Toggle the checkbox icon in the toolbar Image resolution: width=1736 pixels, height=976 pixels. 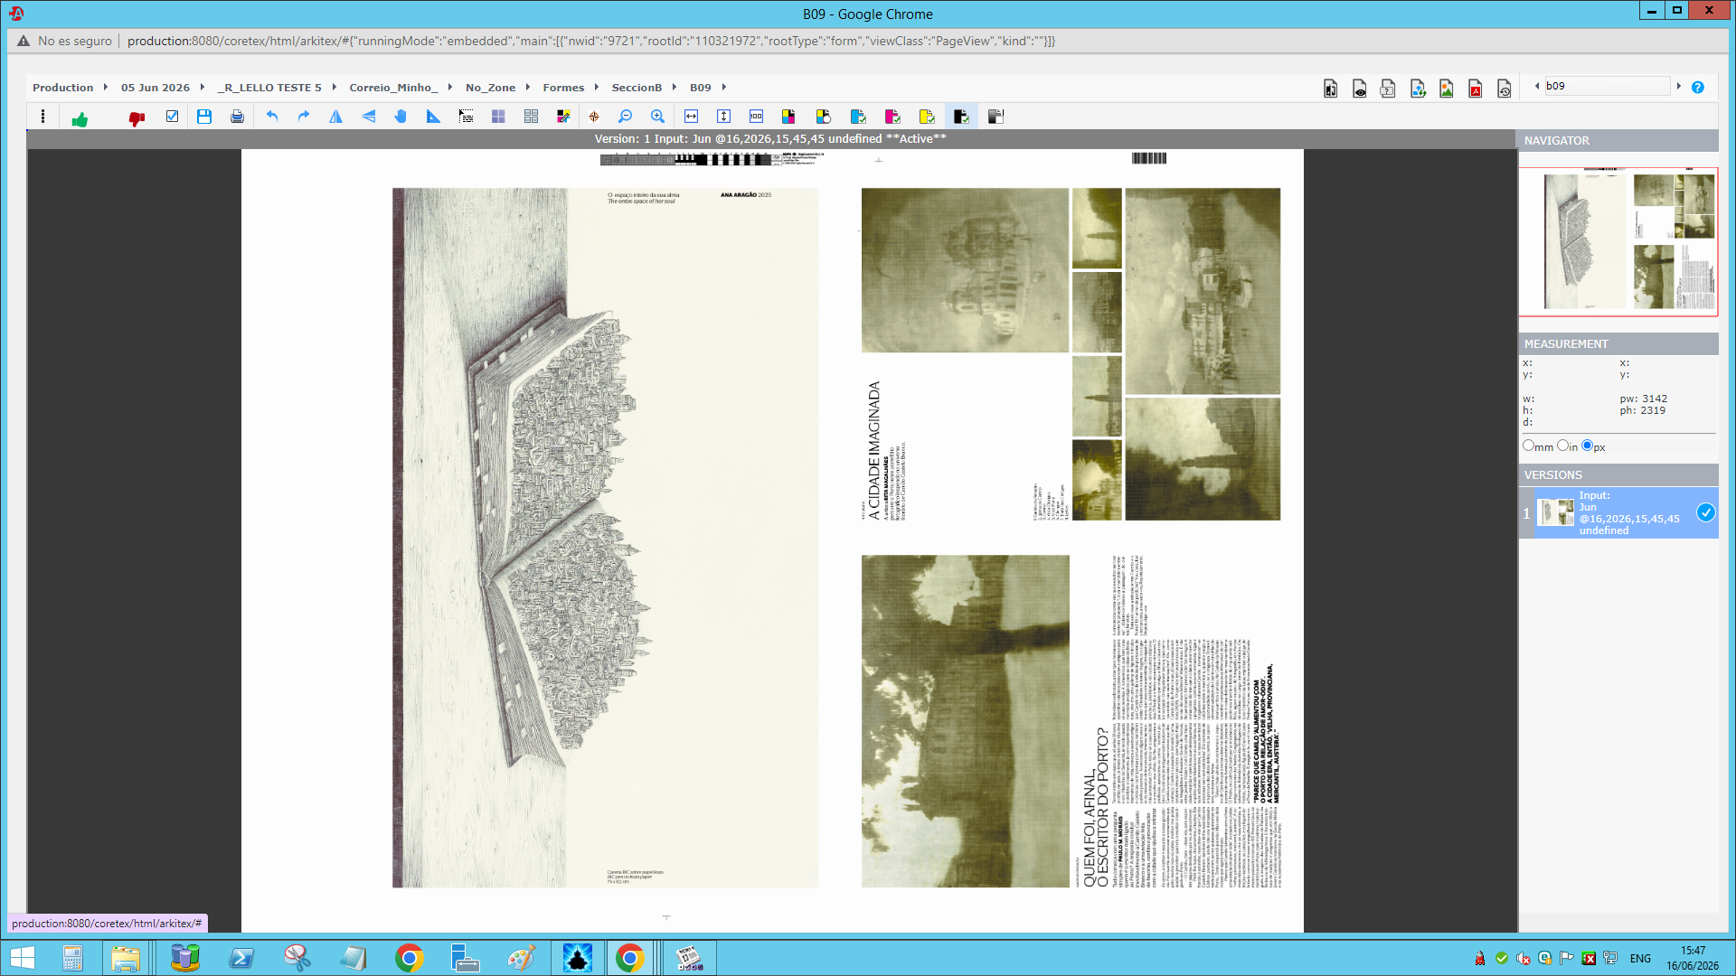tap(172, 117)
